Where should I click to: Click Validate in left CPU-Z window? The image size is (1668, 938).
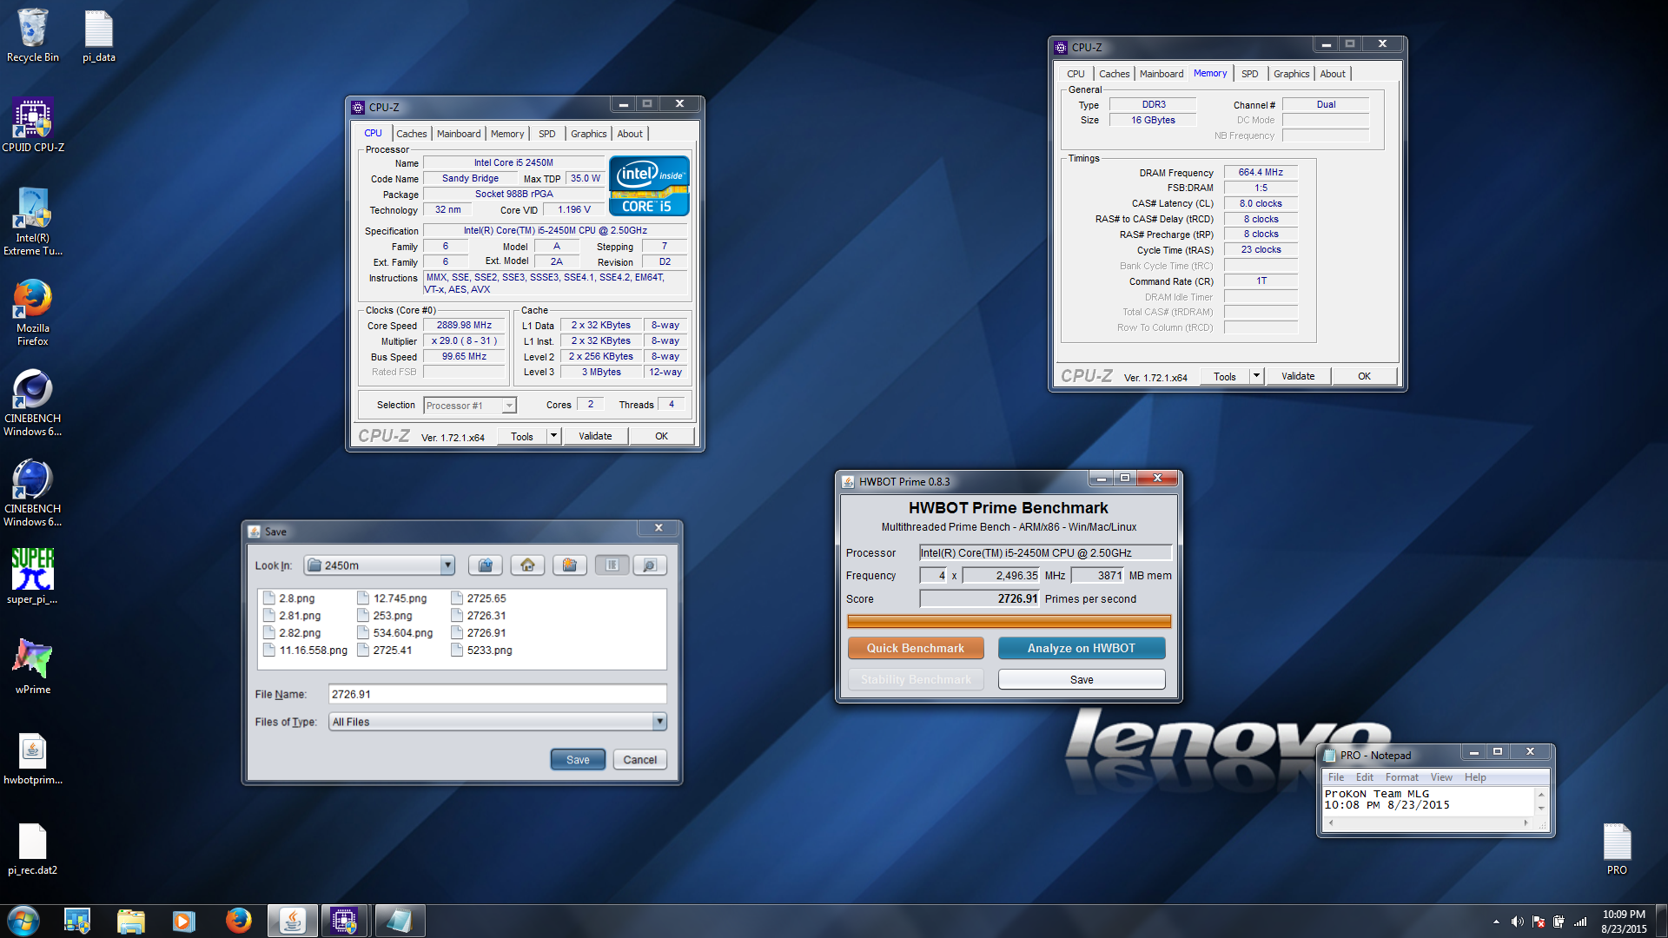tap(595, 436)
